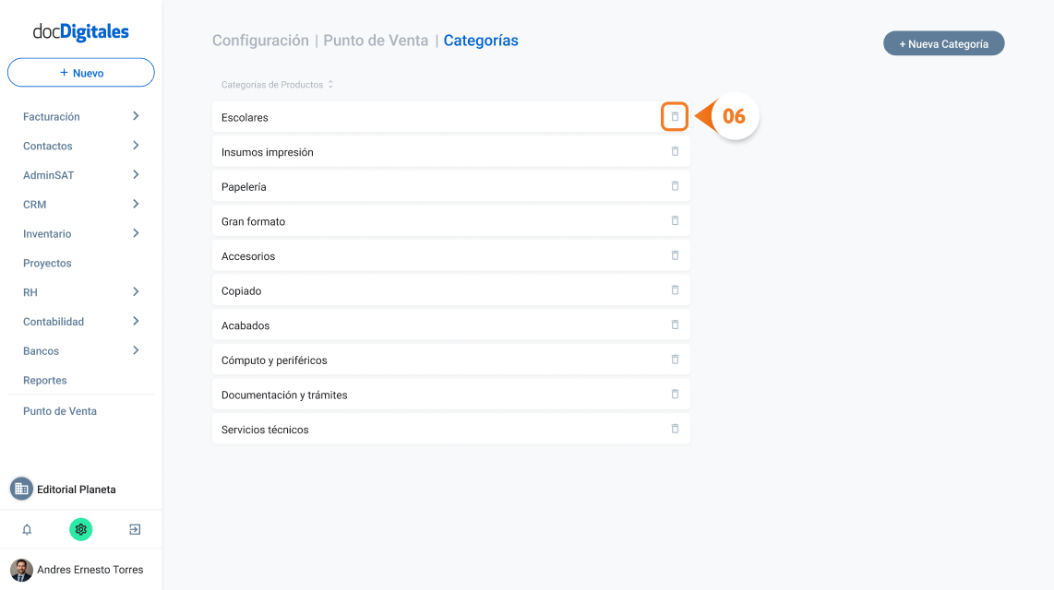Click the logout icon in sidebar
The image size is (1054, 590).
(135, 529)
